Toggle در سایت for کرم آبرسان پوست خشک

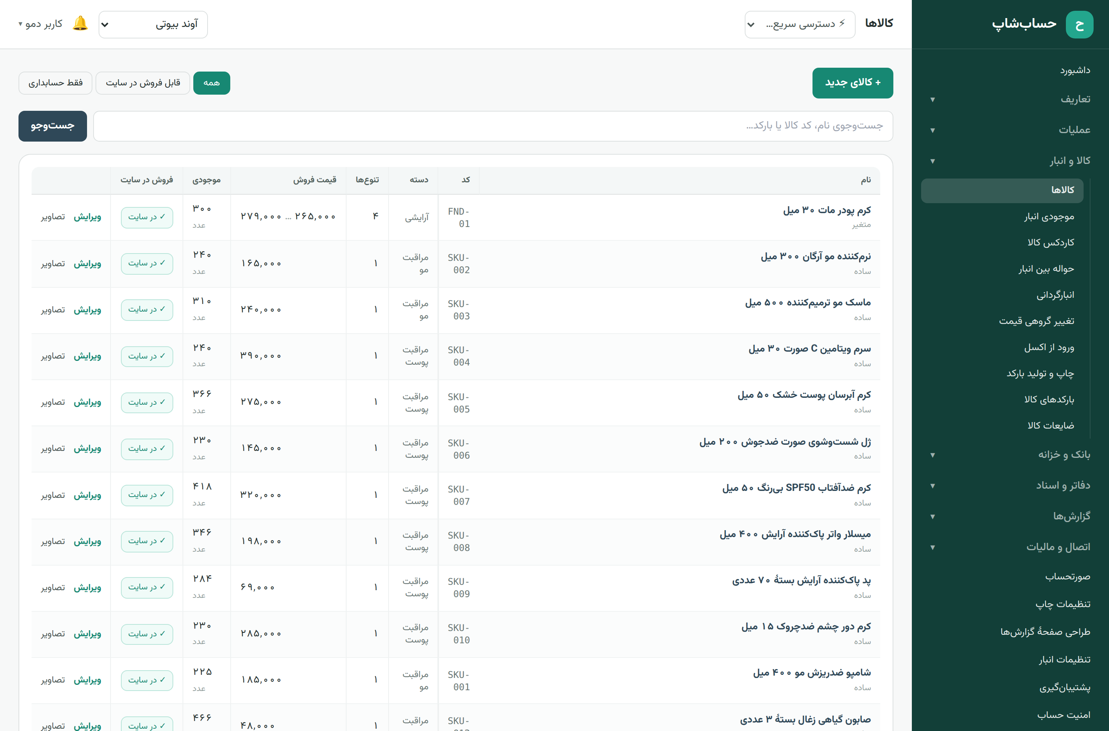tap(147, 402)
